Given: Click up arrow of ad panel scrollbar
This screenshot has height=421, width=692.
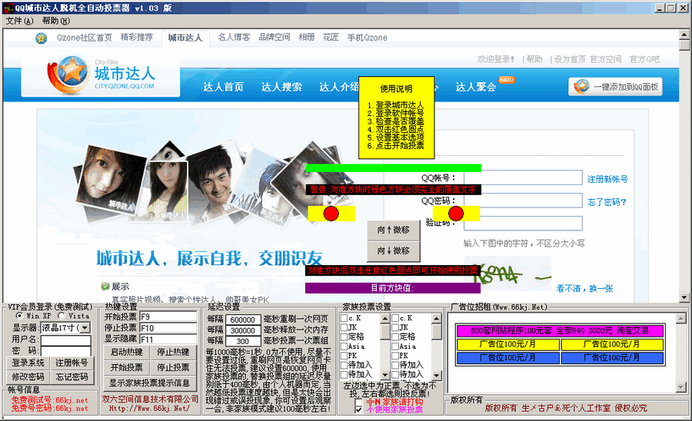Looking at the screenshot, I should tap(681, 318).
